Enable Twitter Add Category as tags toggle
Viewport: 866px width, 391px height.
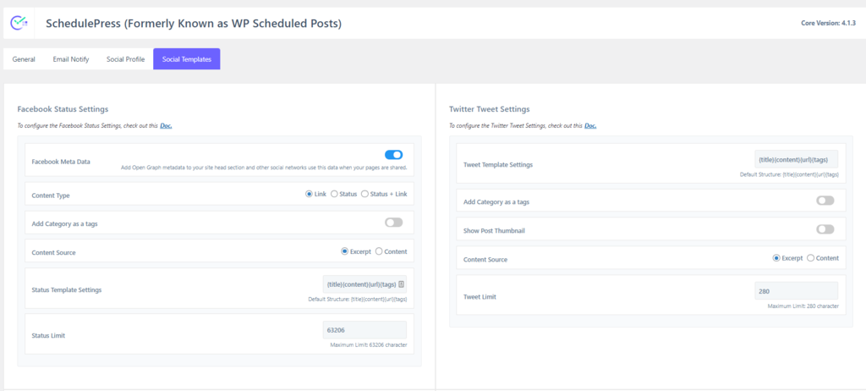click(825, 201)
